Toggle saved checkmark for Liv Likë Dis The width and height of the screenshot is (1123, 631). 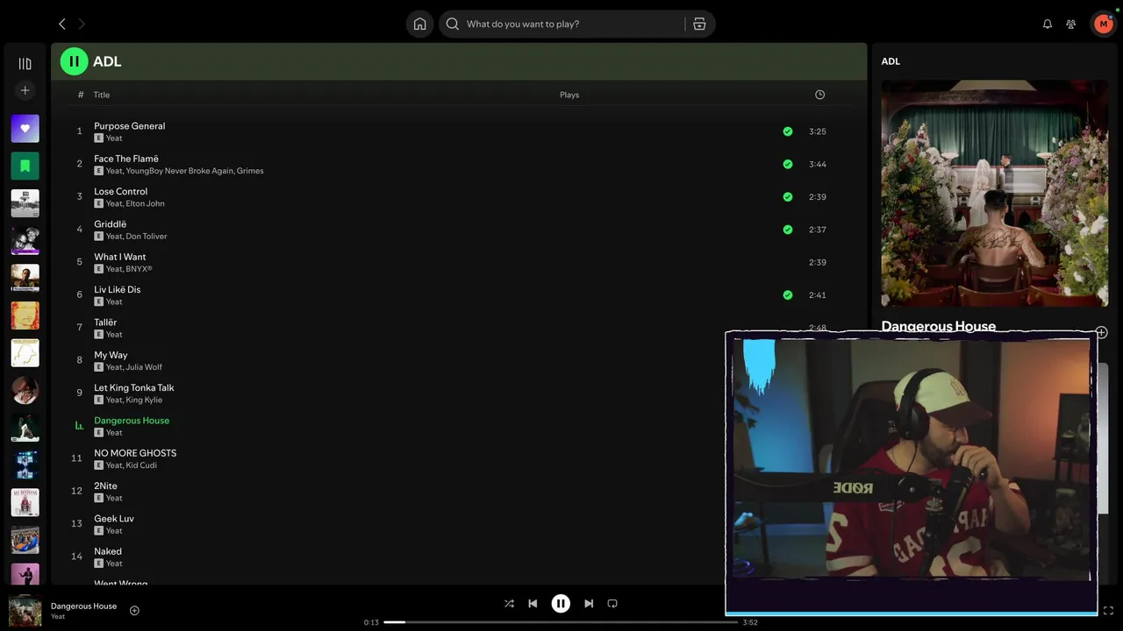787,294
